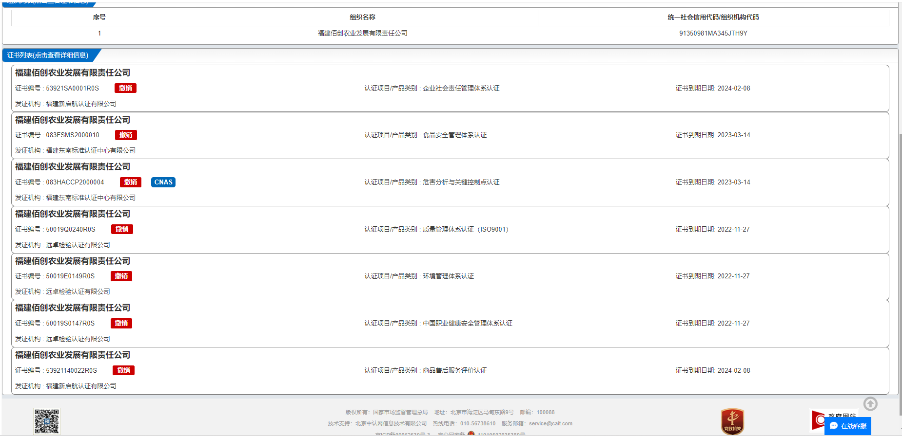The image size is (902, 436).
Task: Click expiry date of certificate 50019E0149R0S
Action: [x=734, y=276]
